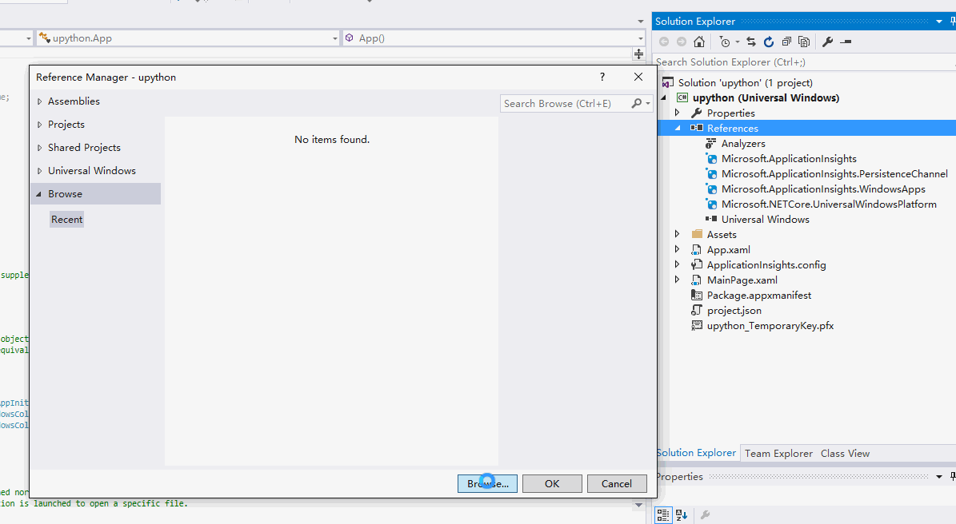This screenshot has width=956, height=524.
Task: Switch to Class View tab
Action: [845, 454]
